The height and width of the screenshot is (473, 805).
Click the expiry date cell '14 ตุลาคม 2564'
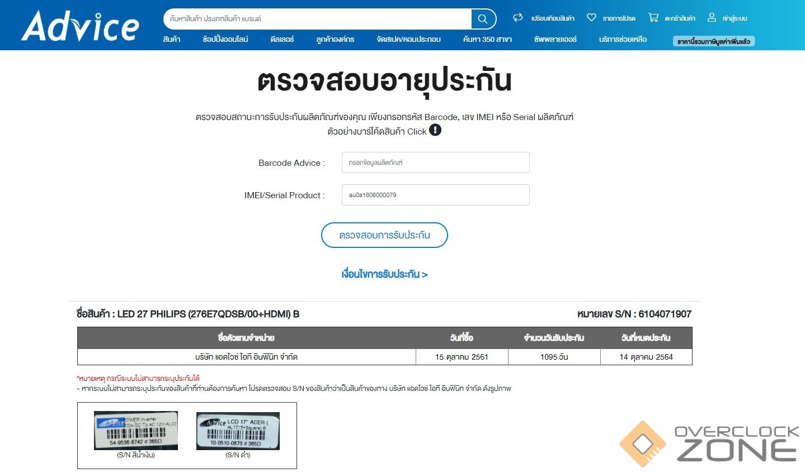(646, 357)
